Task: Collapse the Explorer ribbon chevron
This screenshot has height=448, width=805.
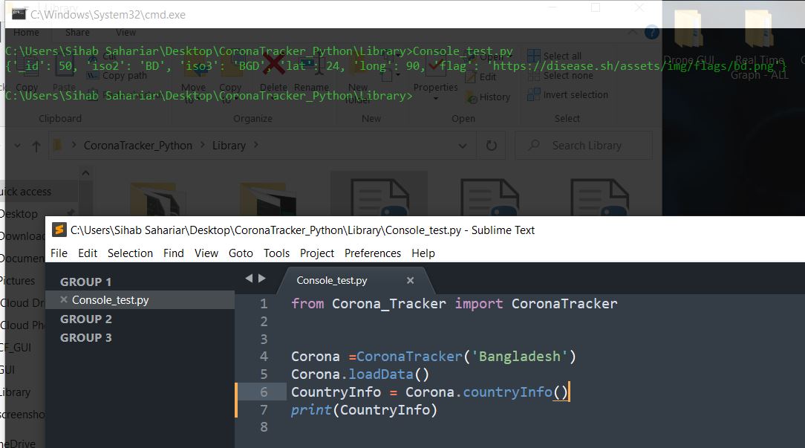Action: click(633, 33)
